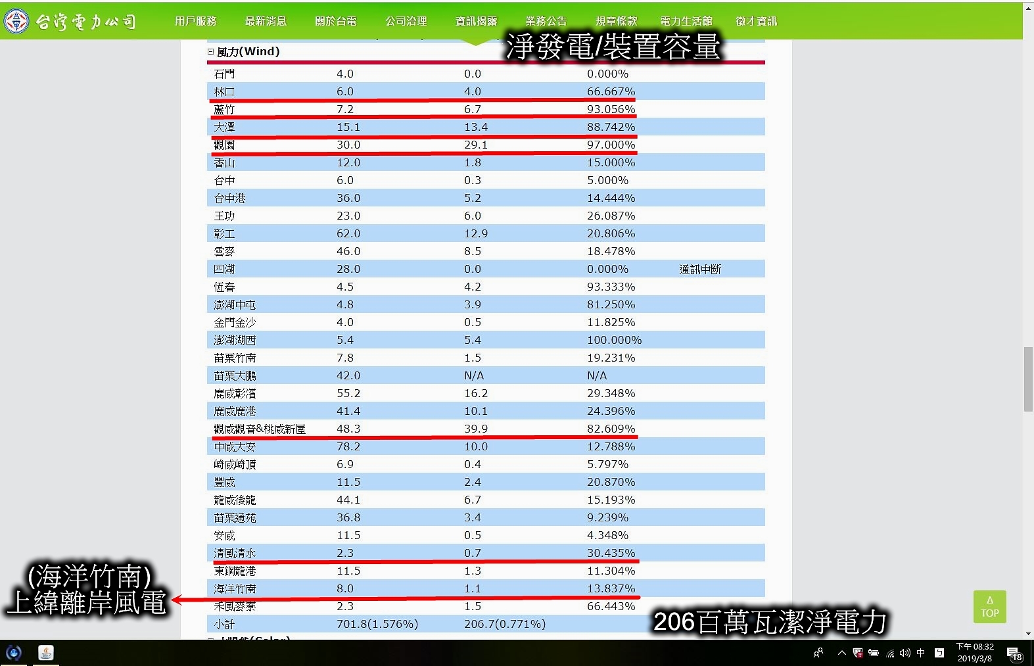This screenshot has height=666, width=1034.
Task: Check battery status tray icon
Action: [874, 653]
